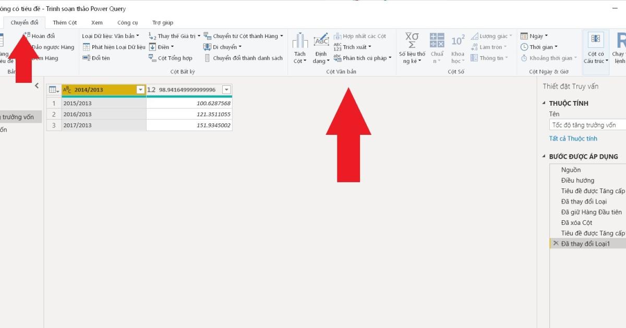
Task: Open Thay thế Giá trị replace values
Action: pos(174,36)
